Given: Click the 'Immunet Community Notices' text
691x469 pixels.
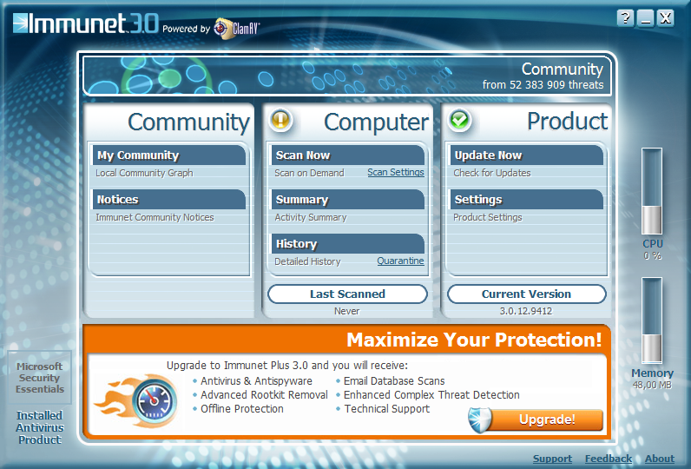Looking at the screenshot, I should click(x=155, y=217).
